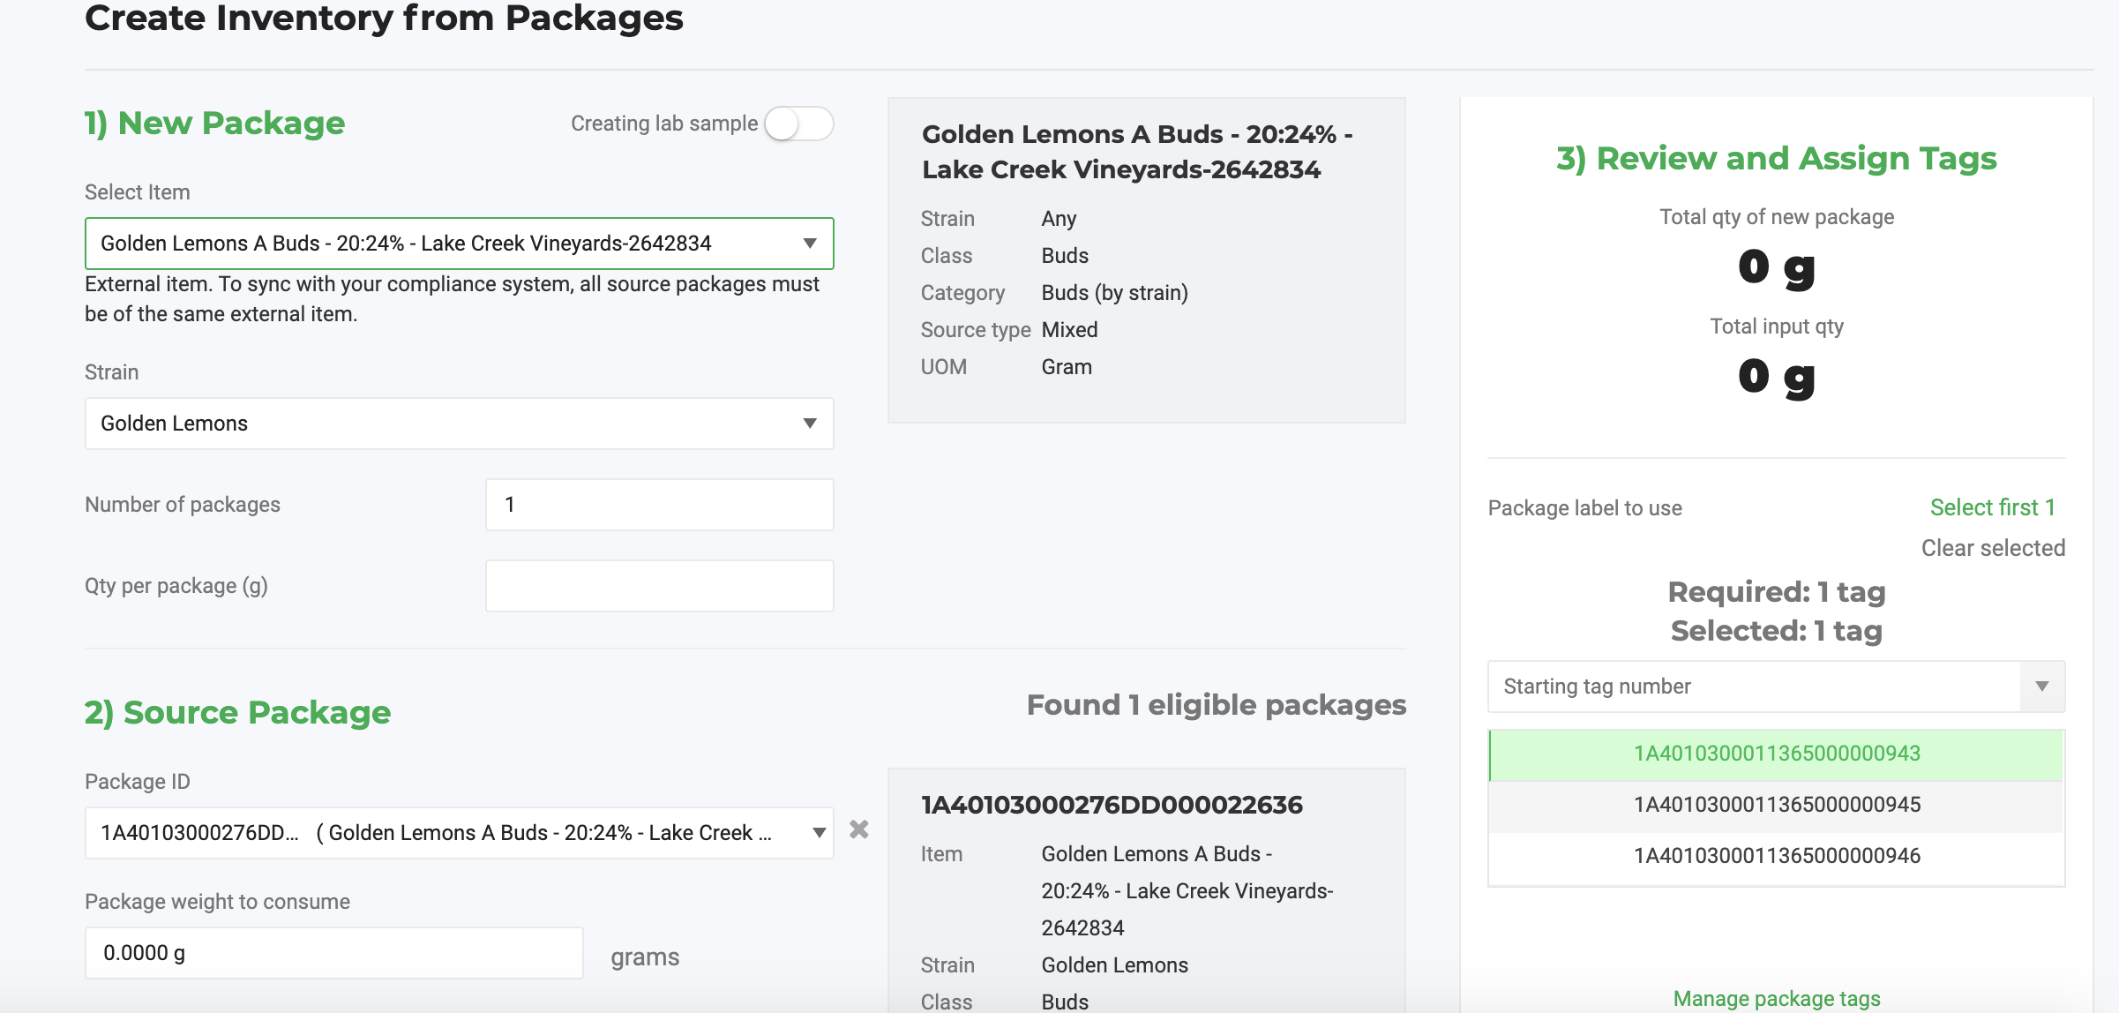Click the Select Item dropdown arrow icon
The height and width of the screenshot is (1013, 2119).
(809, 244)
